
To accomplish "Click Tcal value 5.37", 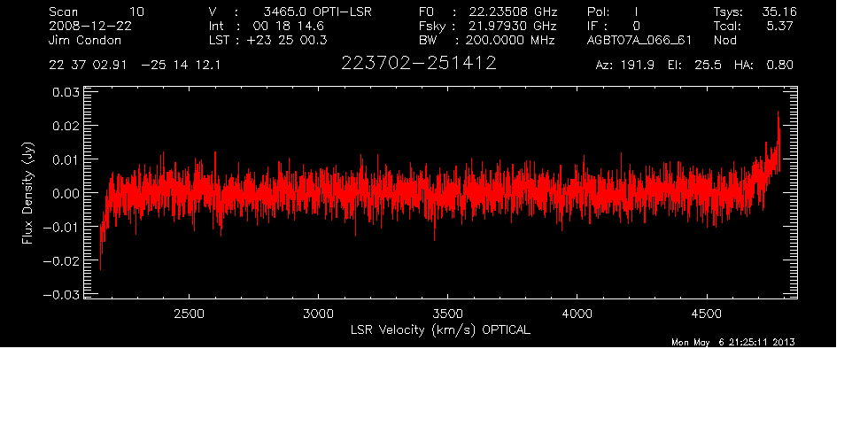I will click(779, 26).
